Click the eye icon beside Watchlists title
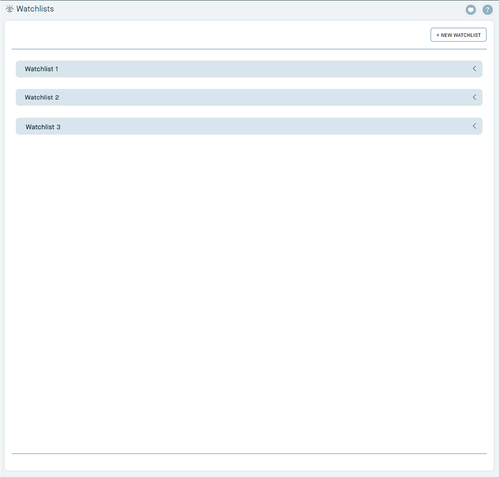Viewport: 499px width, 477px height. tap(9, 8)
